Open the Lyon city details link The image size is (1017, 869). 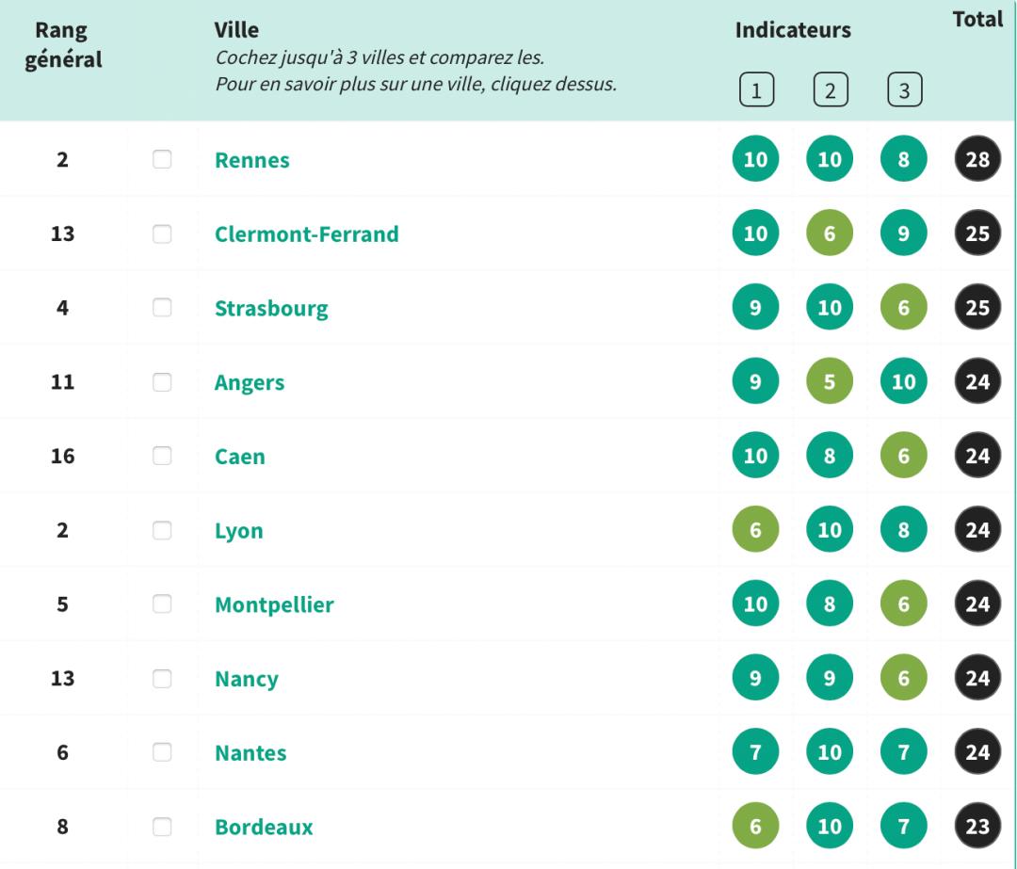pyautogui.click(x=239, y=531)
